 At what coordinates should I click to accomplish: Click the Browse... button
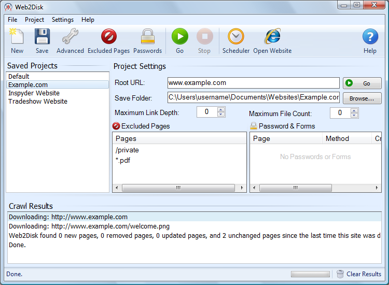point(362,98)
